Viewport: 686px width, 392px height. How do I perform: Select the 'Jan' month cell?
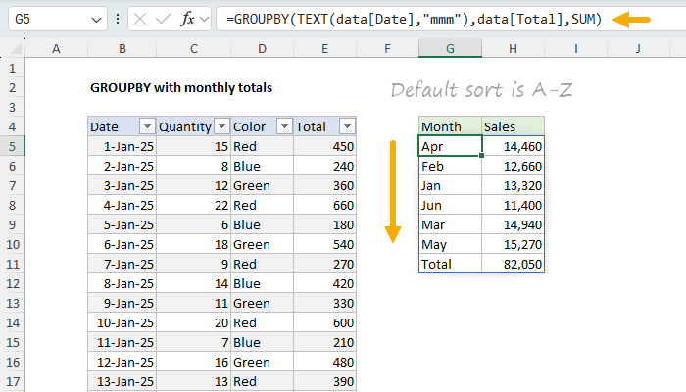tap(450, 185)
